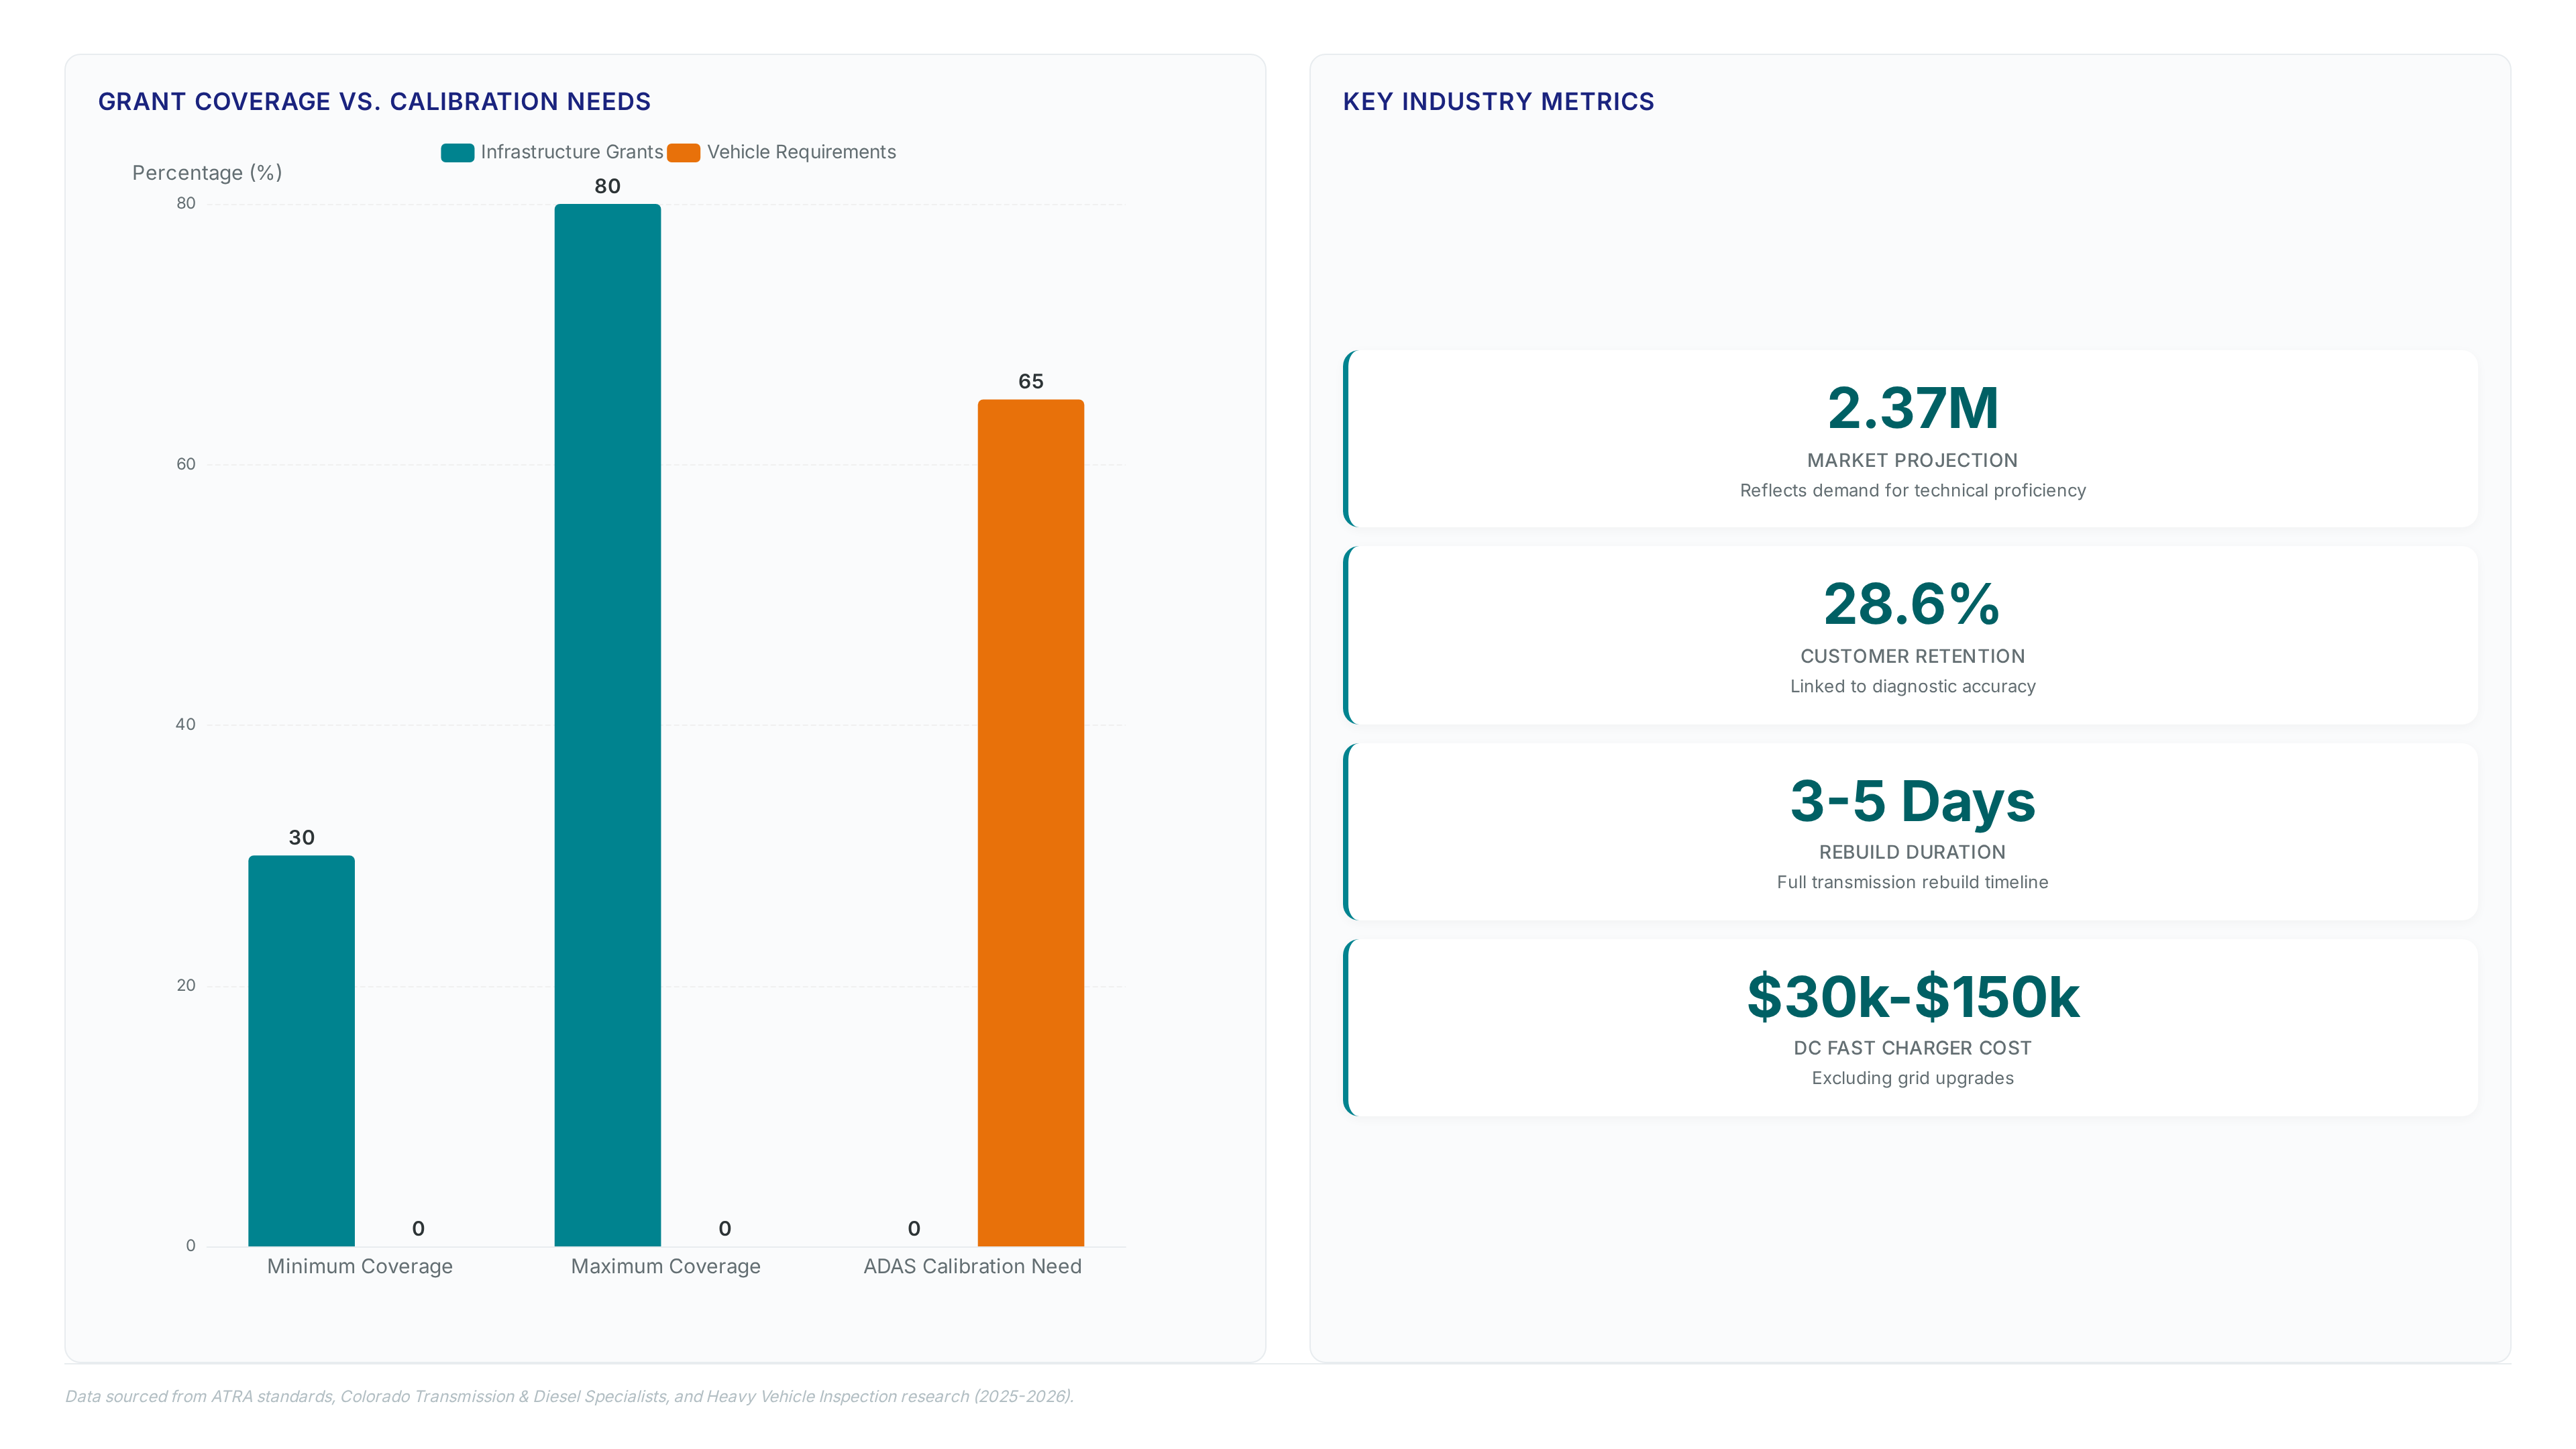Image resolution: width=2576 pixels, height=1449 pixels.
Task: Click the teal Infrastructure Grants legend swatch
Action: click(x=457, y=152)
